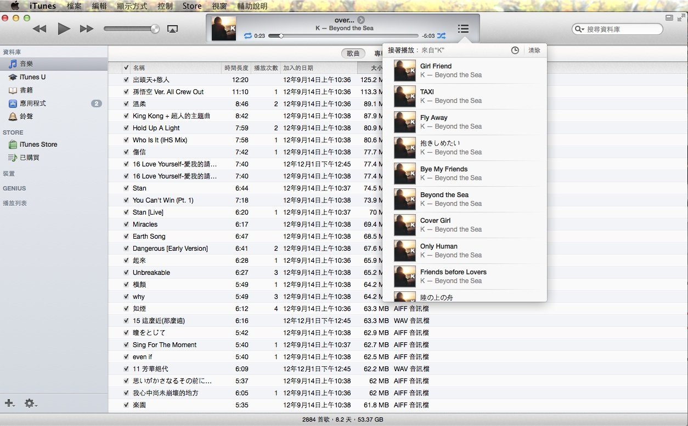Toggle the shuffle icon in now playing
The width and height of the screenshot is (688, 426).
coord(441,36)
